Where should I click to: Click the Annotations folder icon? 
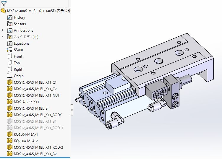(x=10, y=30)
